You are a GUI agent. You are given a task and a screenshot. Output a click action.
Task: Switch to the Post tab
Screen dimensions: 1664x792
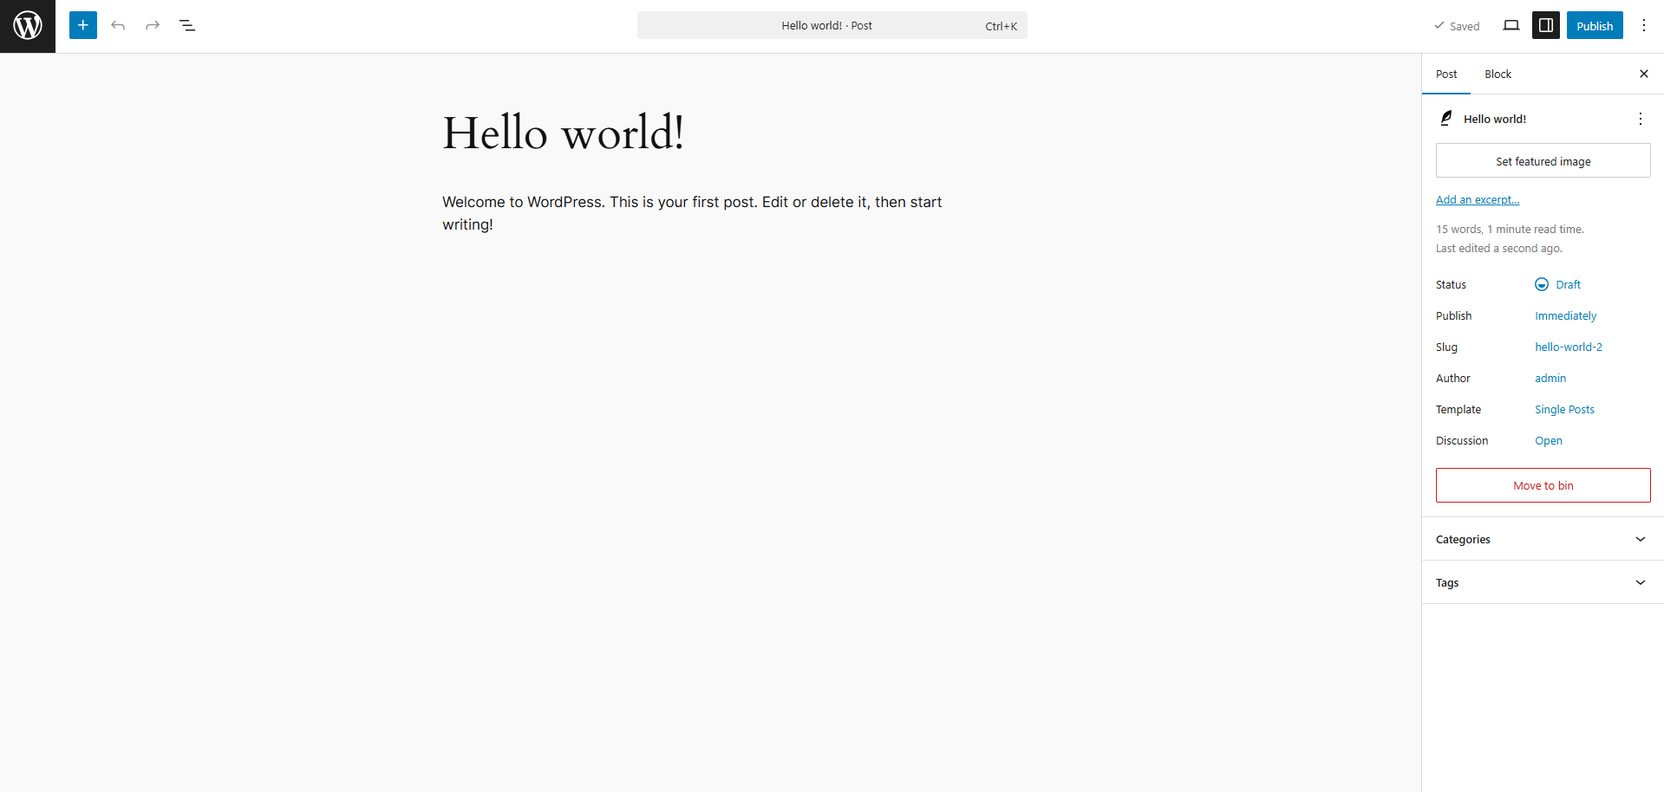(x=1446, y=74)
